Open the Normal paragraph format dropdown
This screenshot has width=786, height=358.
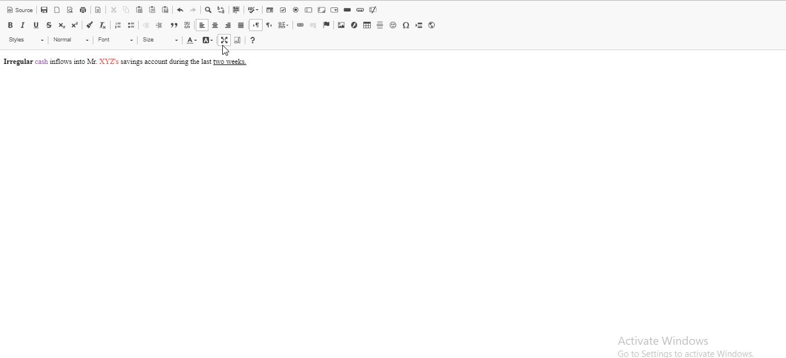pyautogui.click(x=71, y=40)
